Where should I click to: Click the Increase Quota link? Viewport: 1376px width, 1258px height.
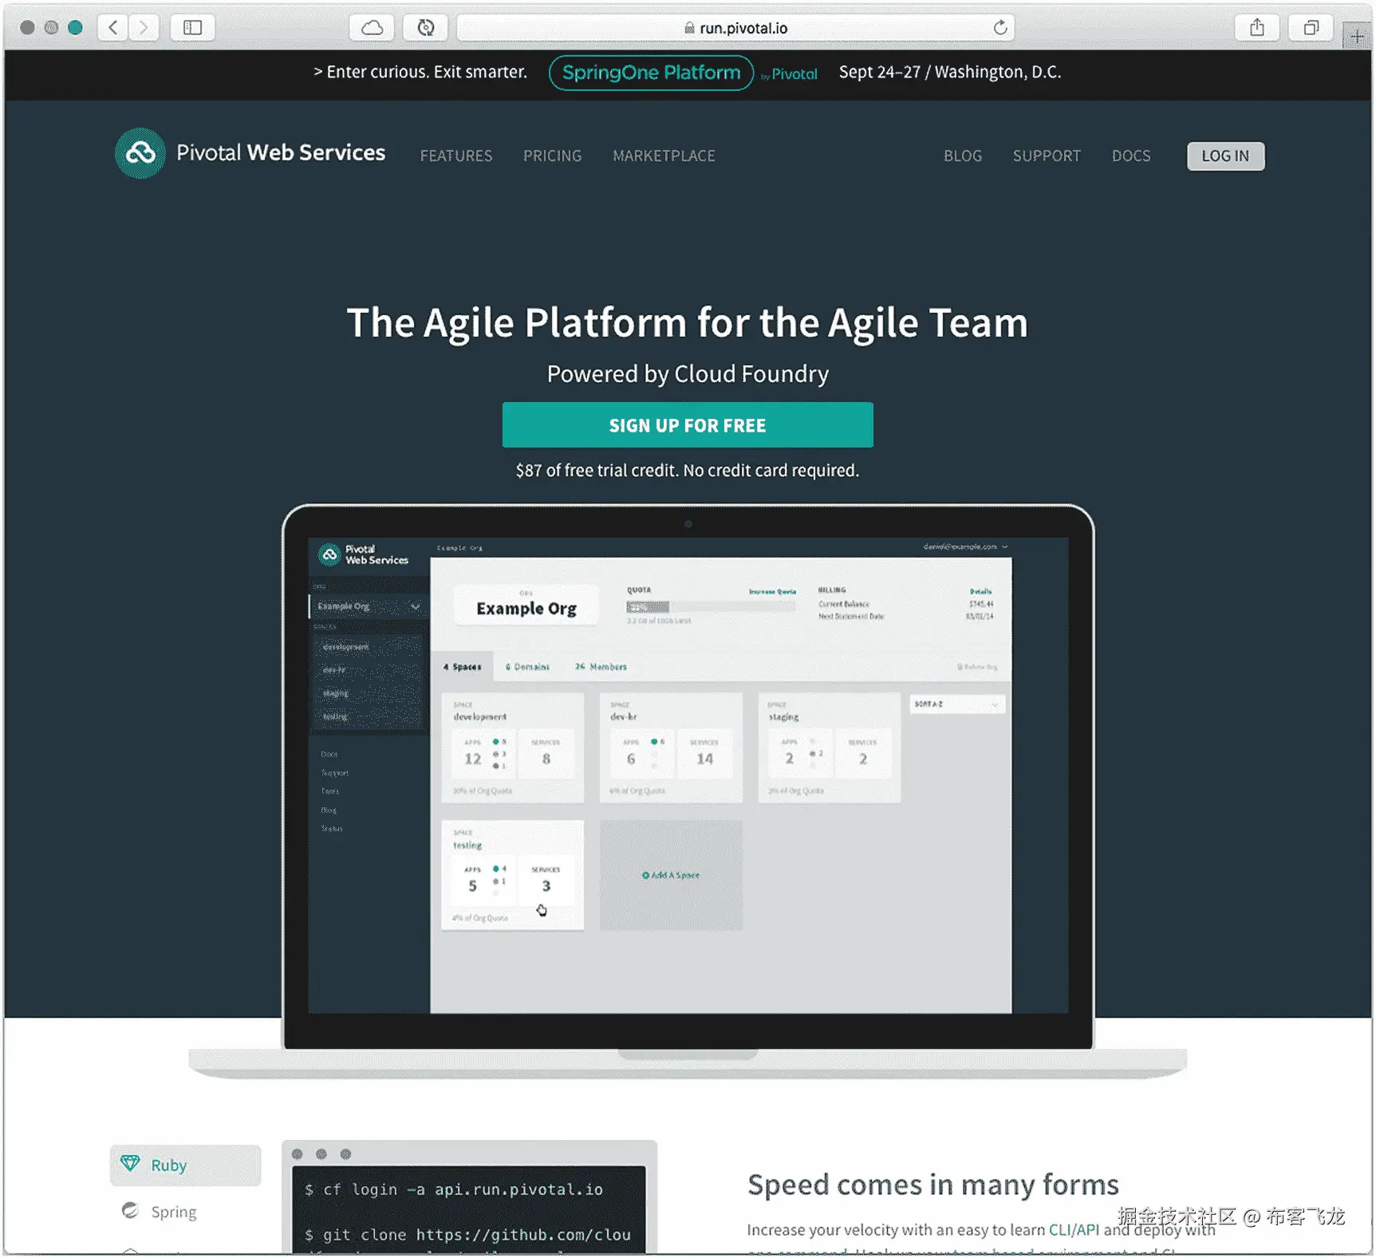(x=772, y=592)
